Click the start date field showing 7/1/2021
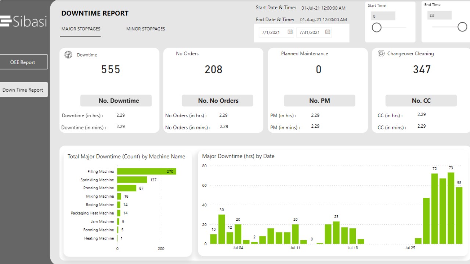 click(x=276, y=32)
